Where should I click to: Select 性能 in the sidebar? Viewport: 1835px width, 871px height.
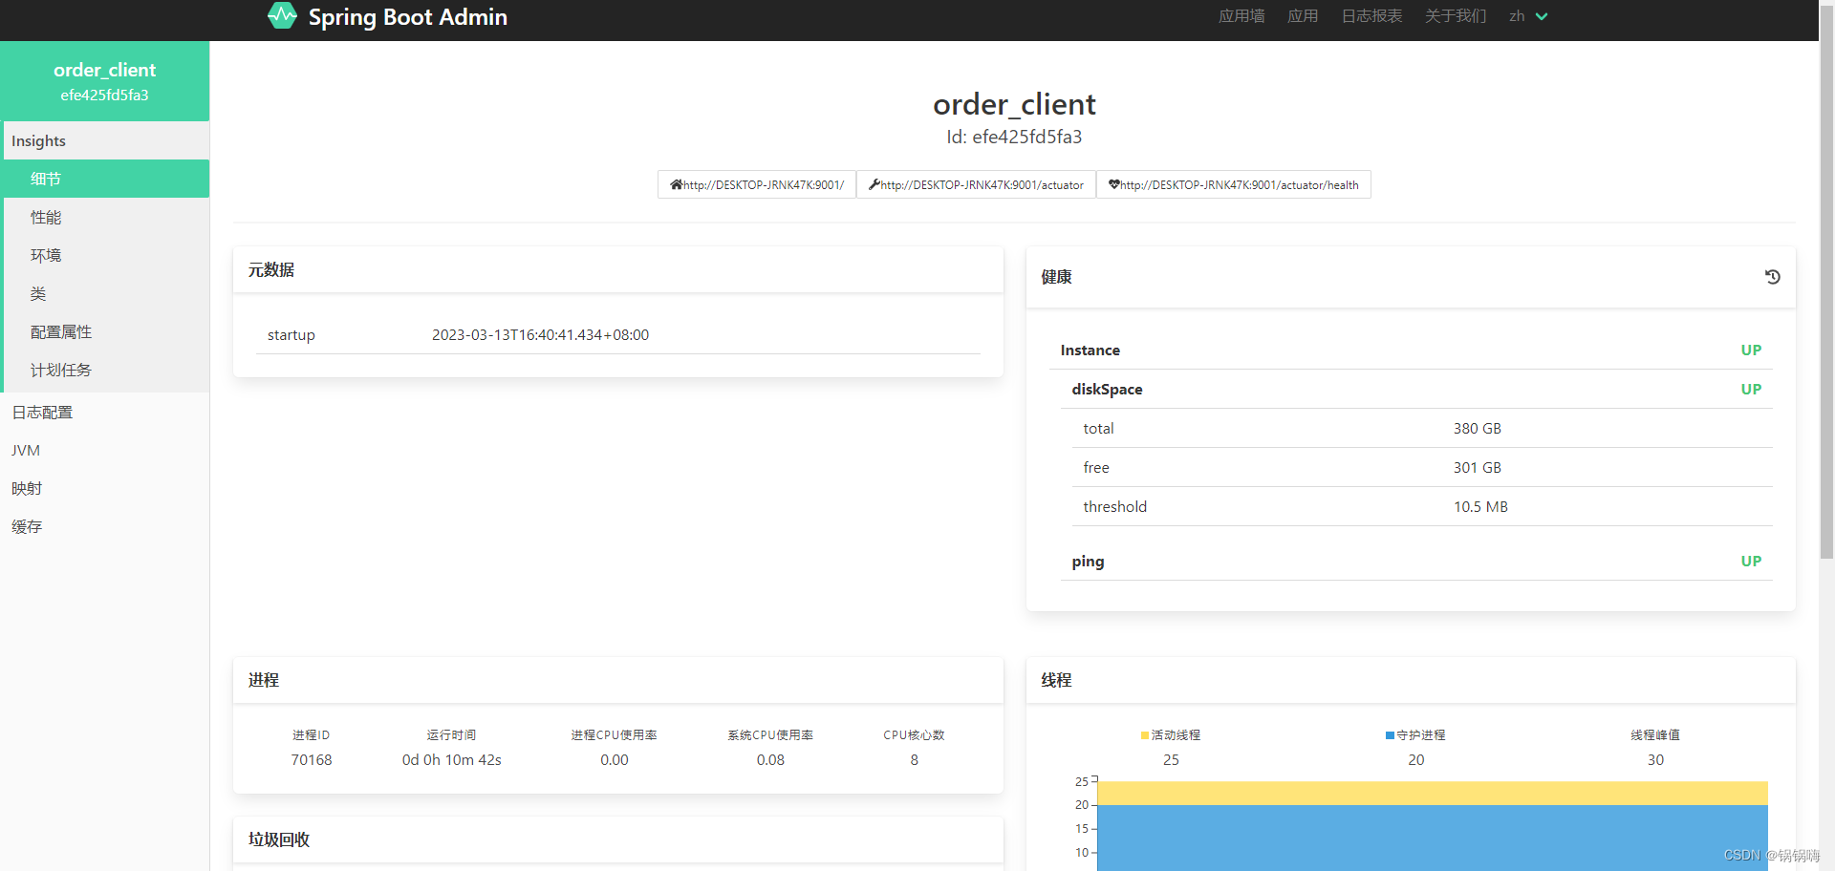pyautogui.click(x=107, y=217)
